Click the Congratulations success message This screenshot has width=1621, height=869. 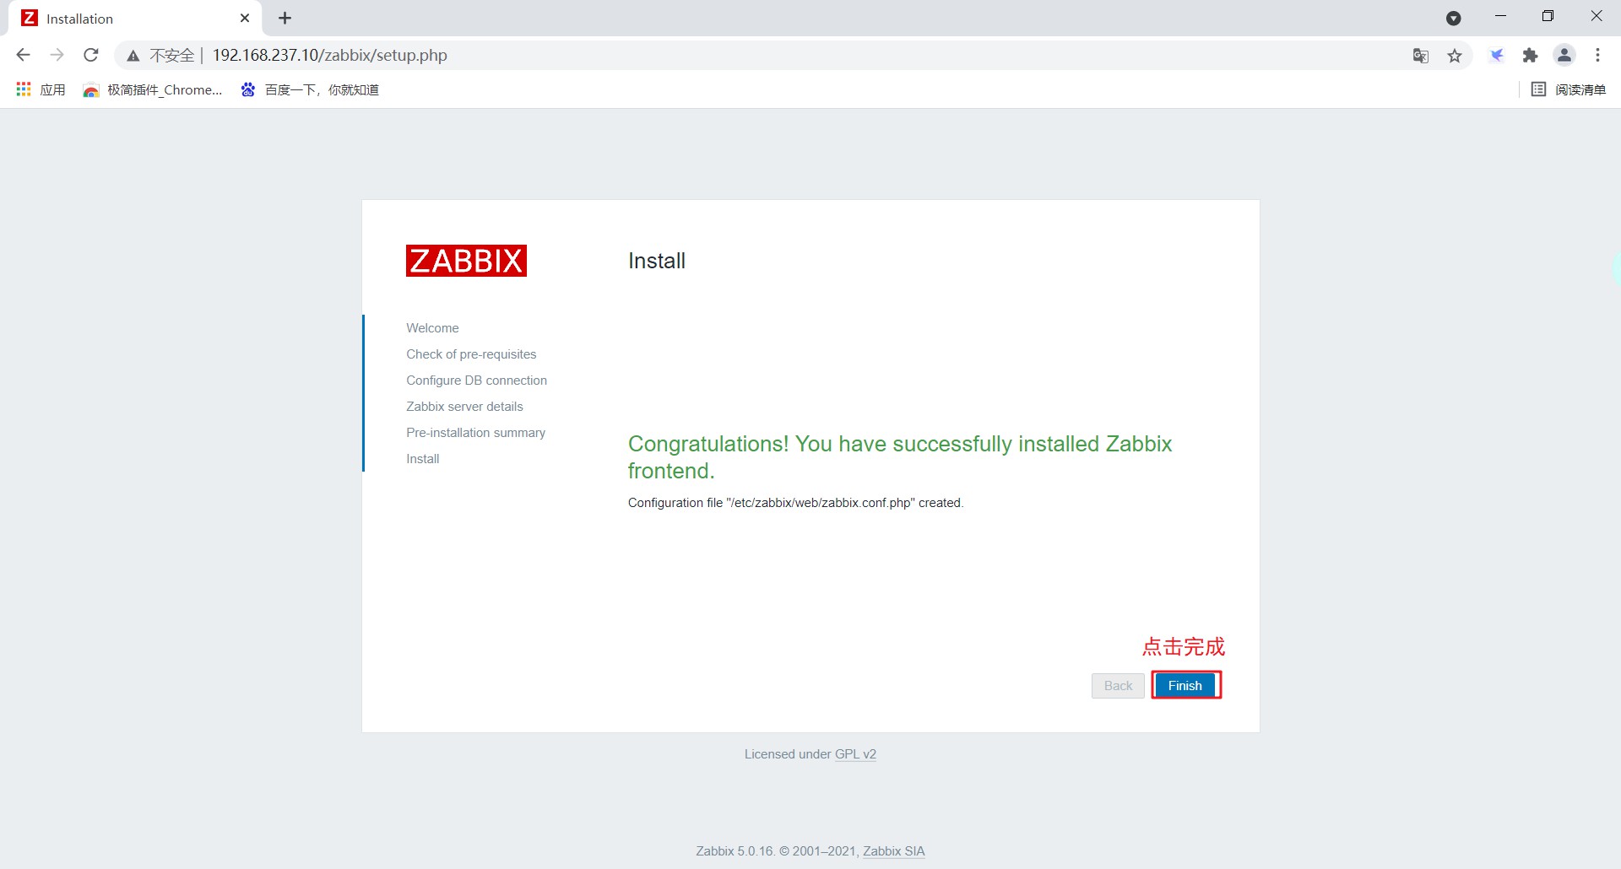[x=900, y=457]
